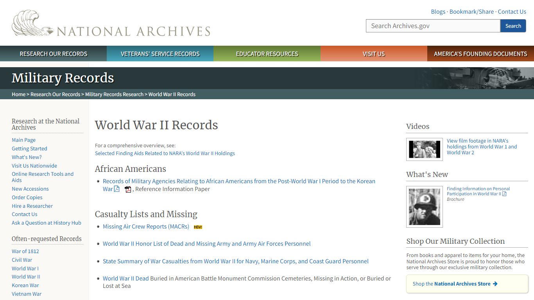Click the PDF icon beside Participation in World War II

tap(504, 194)
